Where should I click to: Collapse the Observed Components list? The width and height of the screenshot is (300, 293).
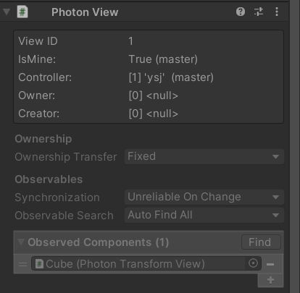[21, 242]
